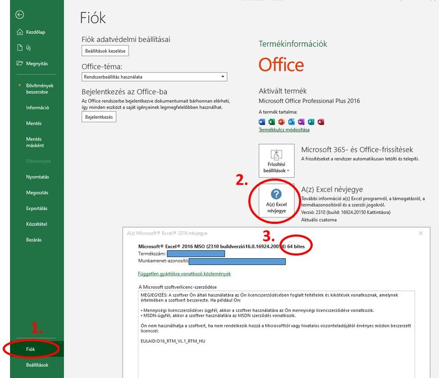Click the Bejelentkezés sign-in button
Screen dimensions: 439x378
click(x=99, y=117)
